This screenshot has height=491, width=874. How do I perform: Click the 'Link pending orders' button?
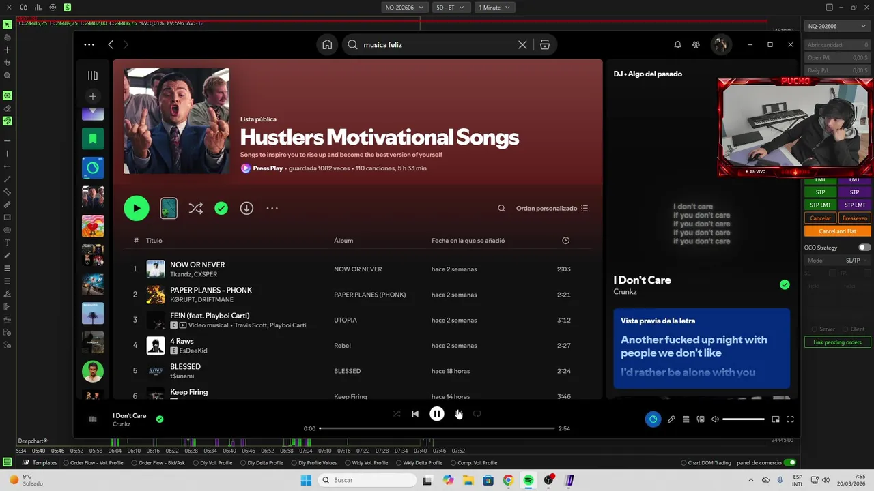(x=838, y=342)
